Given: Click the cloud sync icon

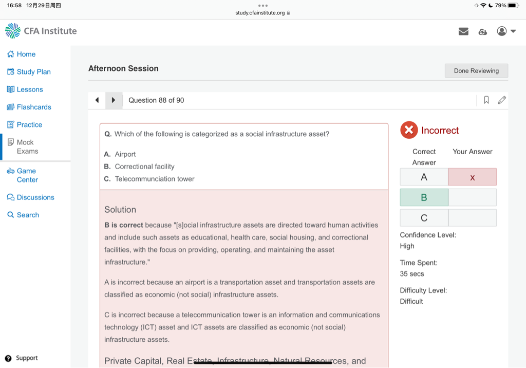Looking at the screenshot, I should click(x=482, y=31).
